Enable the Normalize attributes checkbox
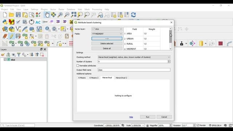 (x=78, y=65)
